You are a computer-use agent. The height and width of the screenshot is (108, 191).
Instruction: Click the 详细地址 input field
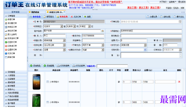(x=151, y=31)
